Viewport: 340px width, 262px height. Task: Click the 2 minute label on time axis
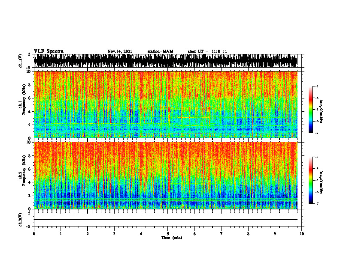88,234
